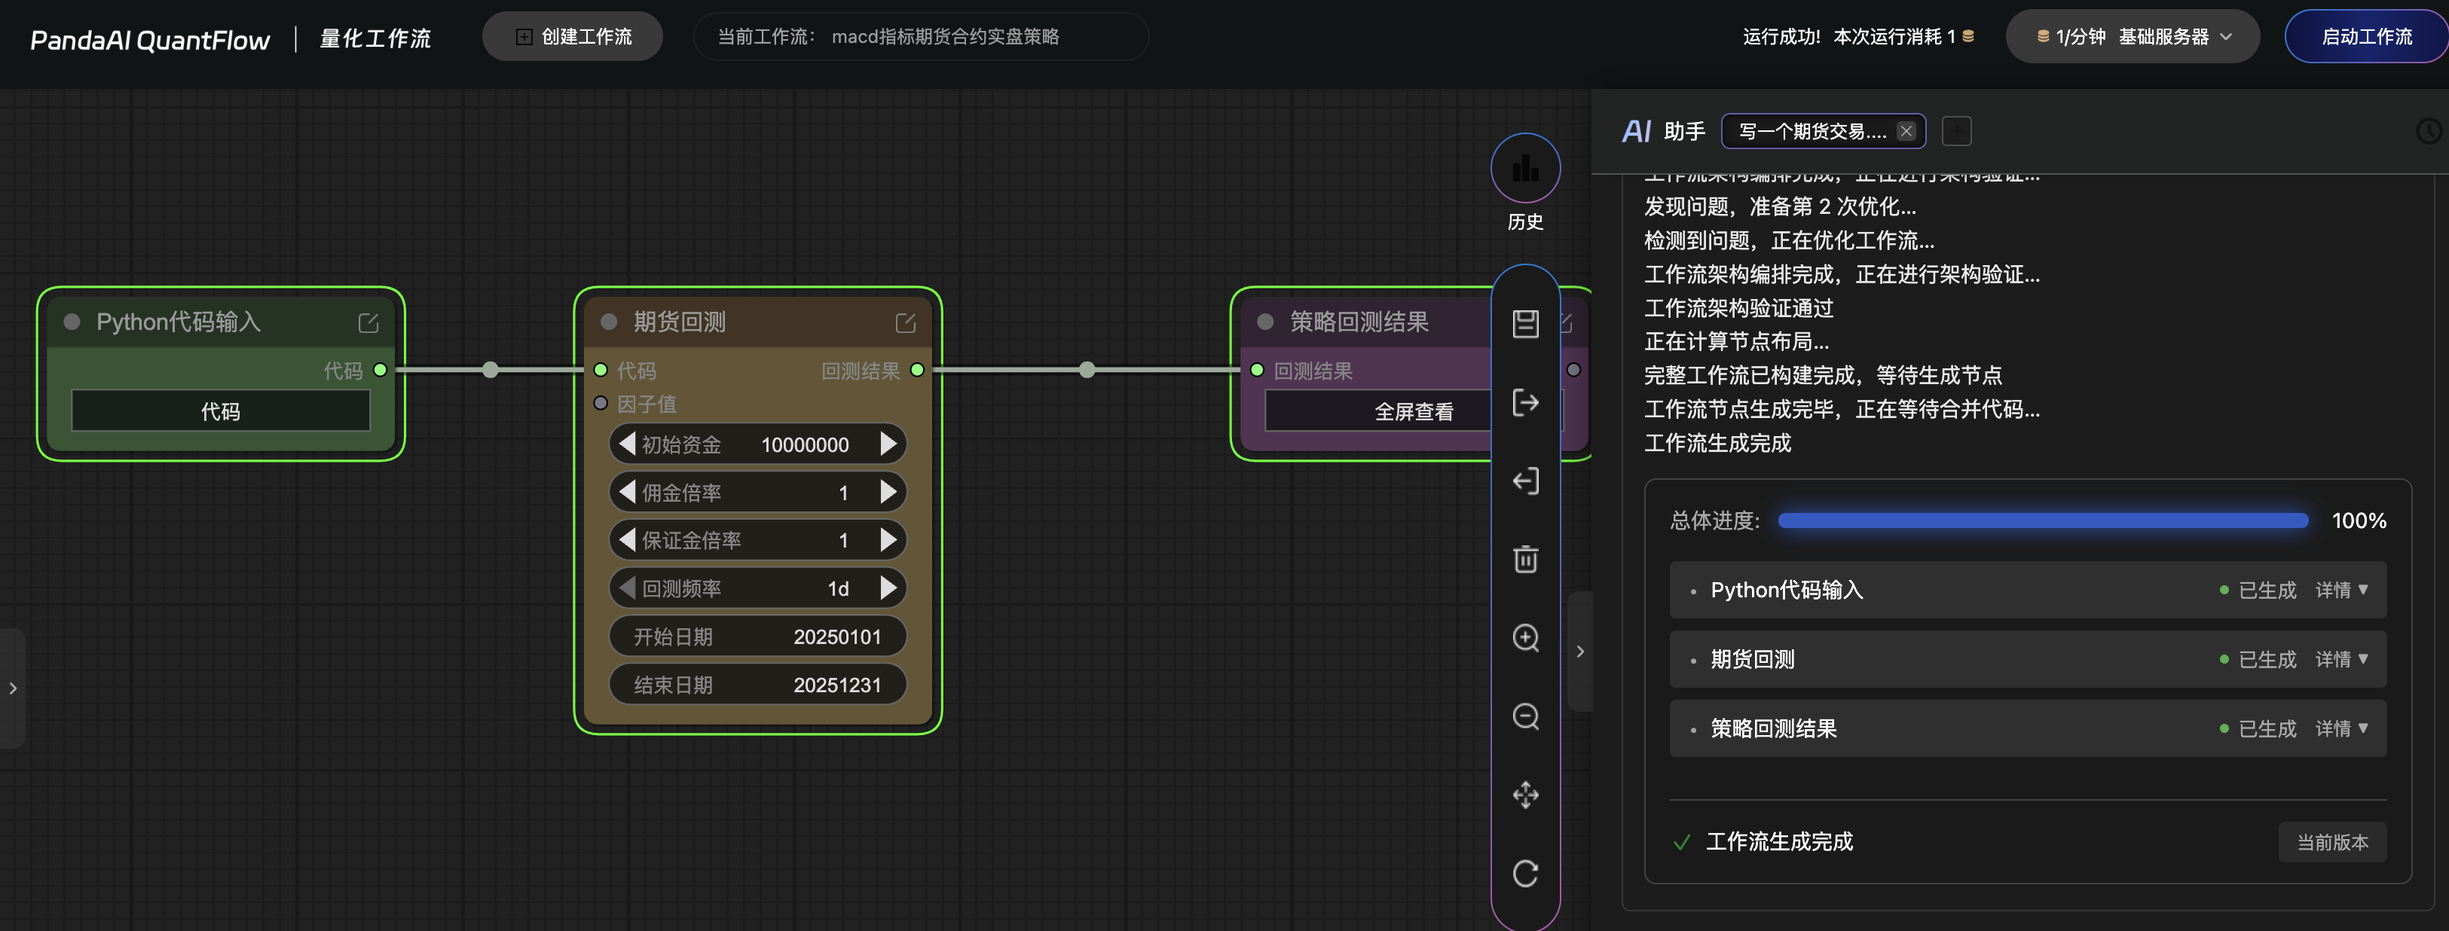Expand 详情 for the 期货回测 progress row
The image size is (2449, 931).
click(2341, 659)
